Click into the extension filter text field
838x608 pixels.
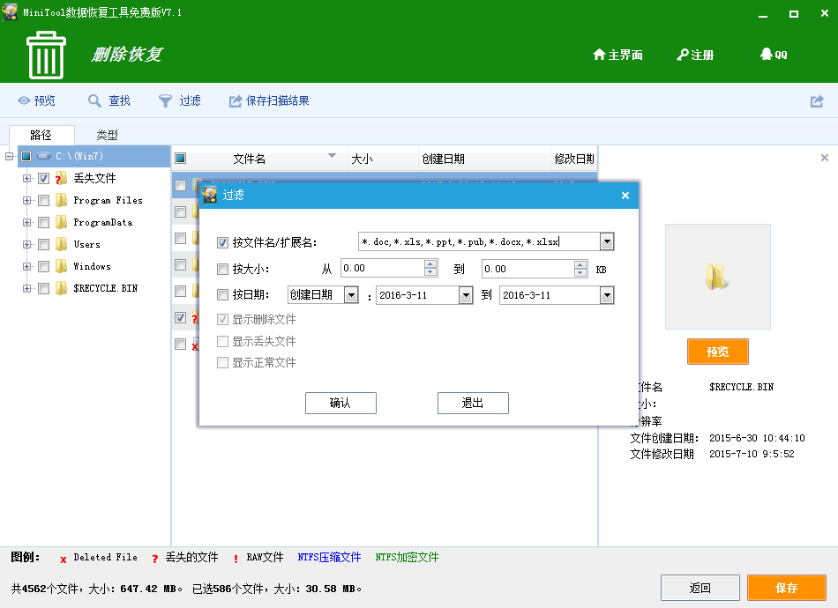coord(479,241)
